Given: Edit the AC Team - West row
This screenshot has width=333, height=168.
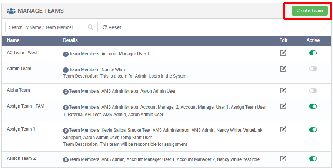Looking at the screenshot, I should coord(283,53).
